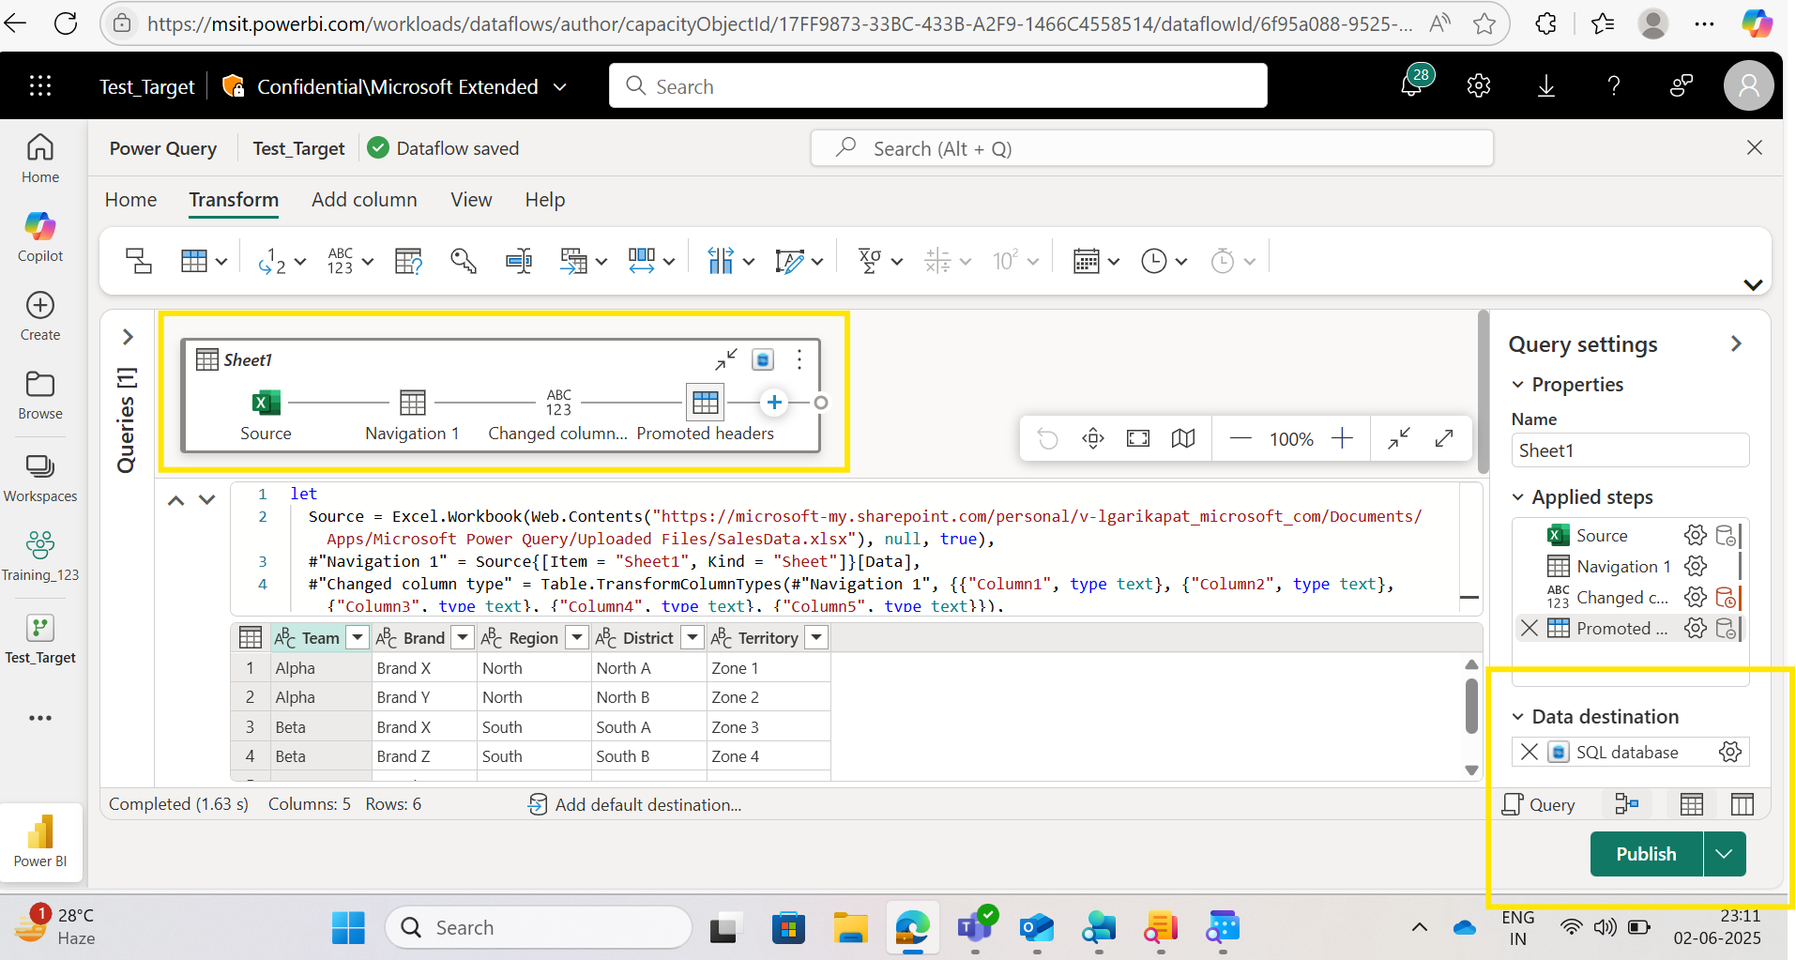Open the View ribbon tab
The width and height of the screenshot is (1796, 960).
(471, 200)
